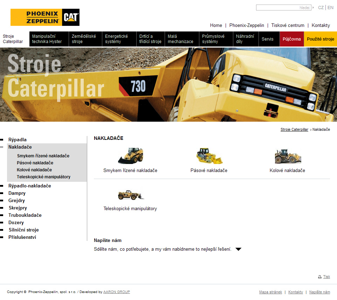The image size is (337, 300).
Task: Open Kontakty footer link
Action: click(x=296, y=292)
